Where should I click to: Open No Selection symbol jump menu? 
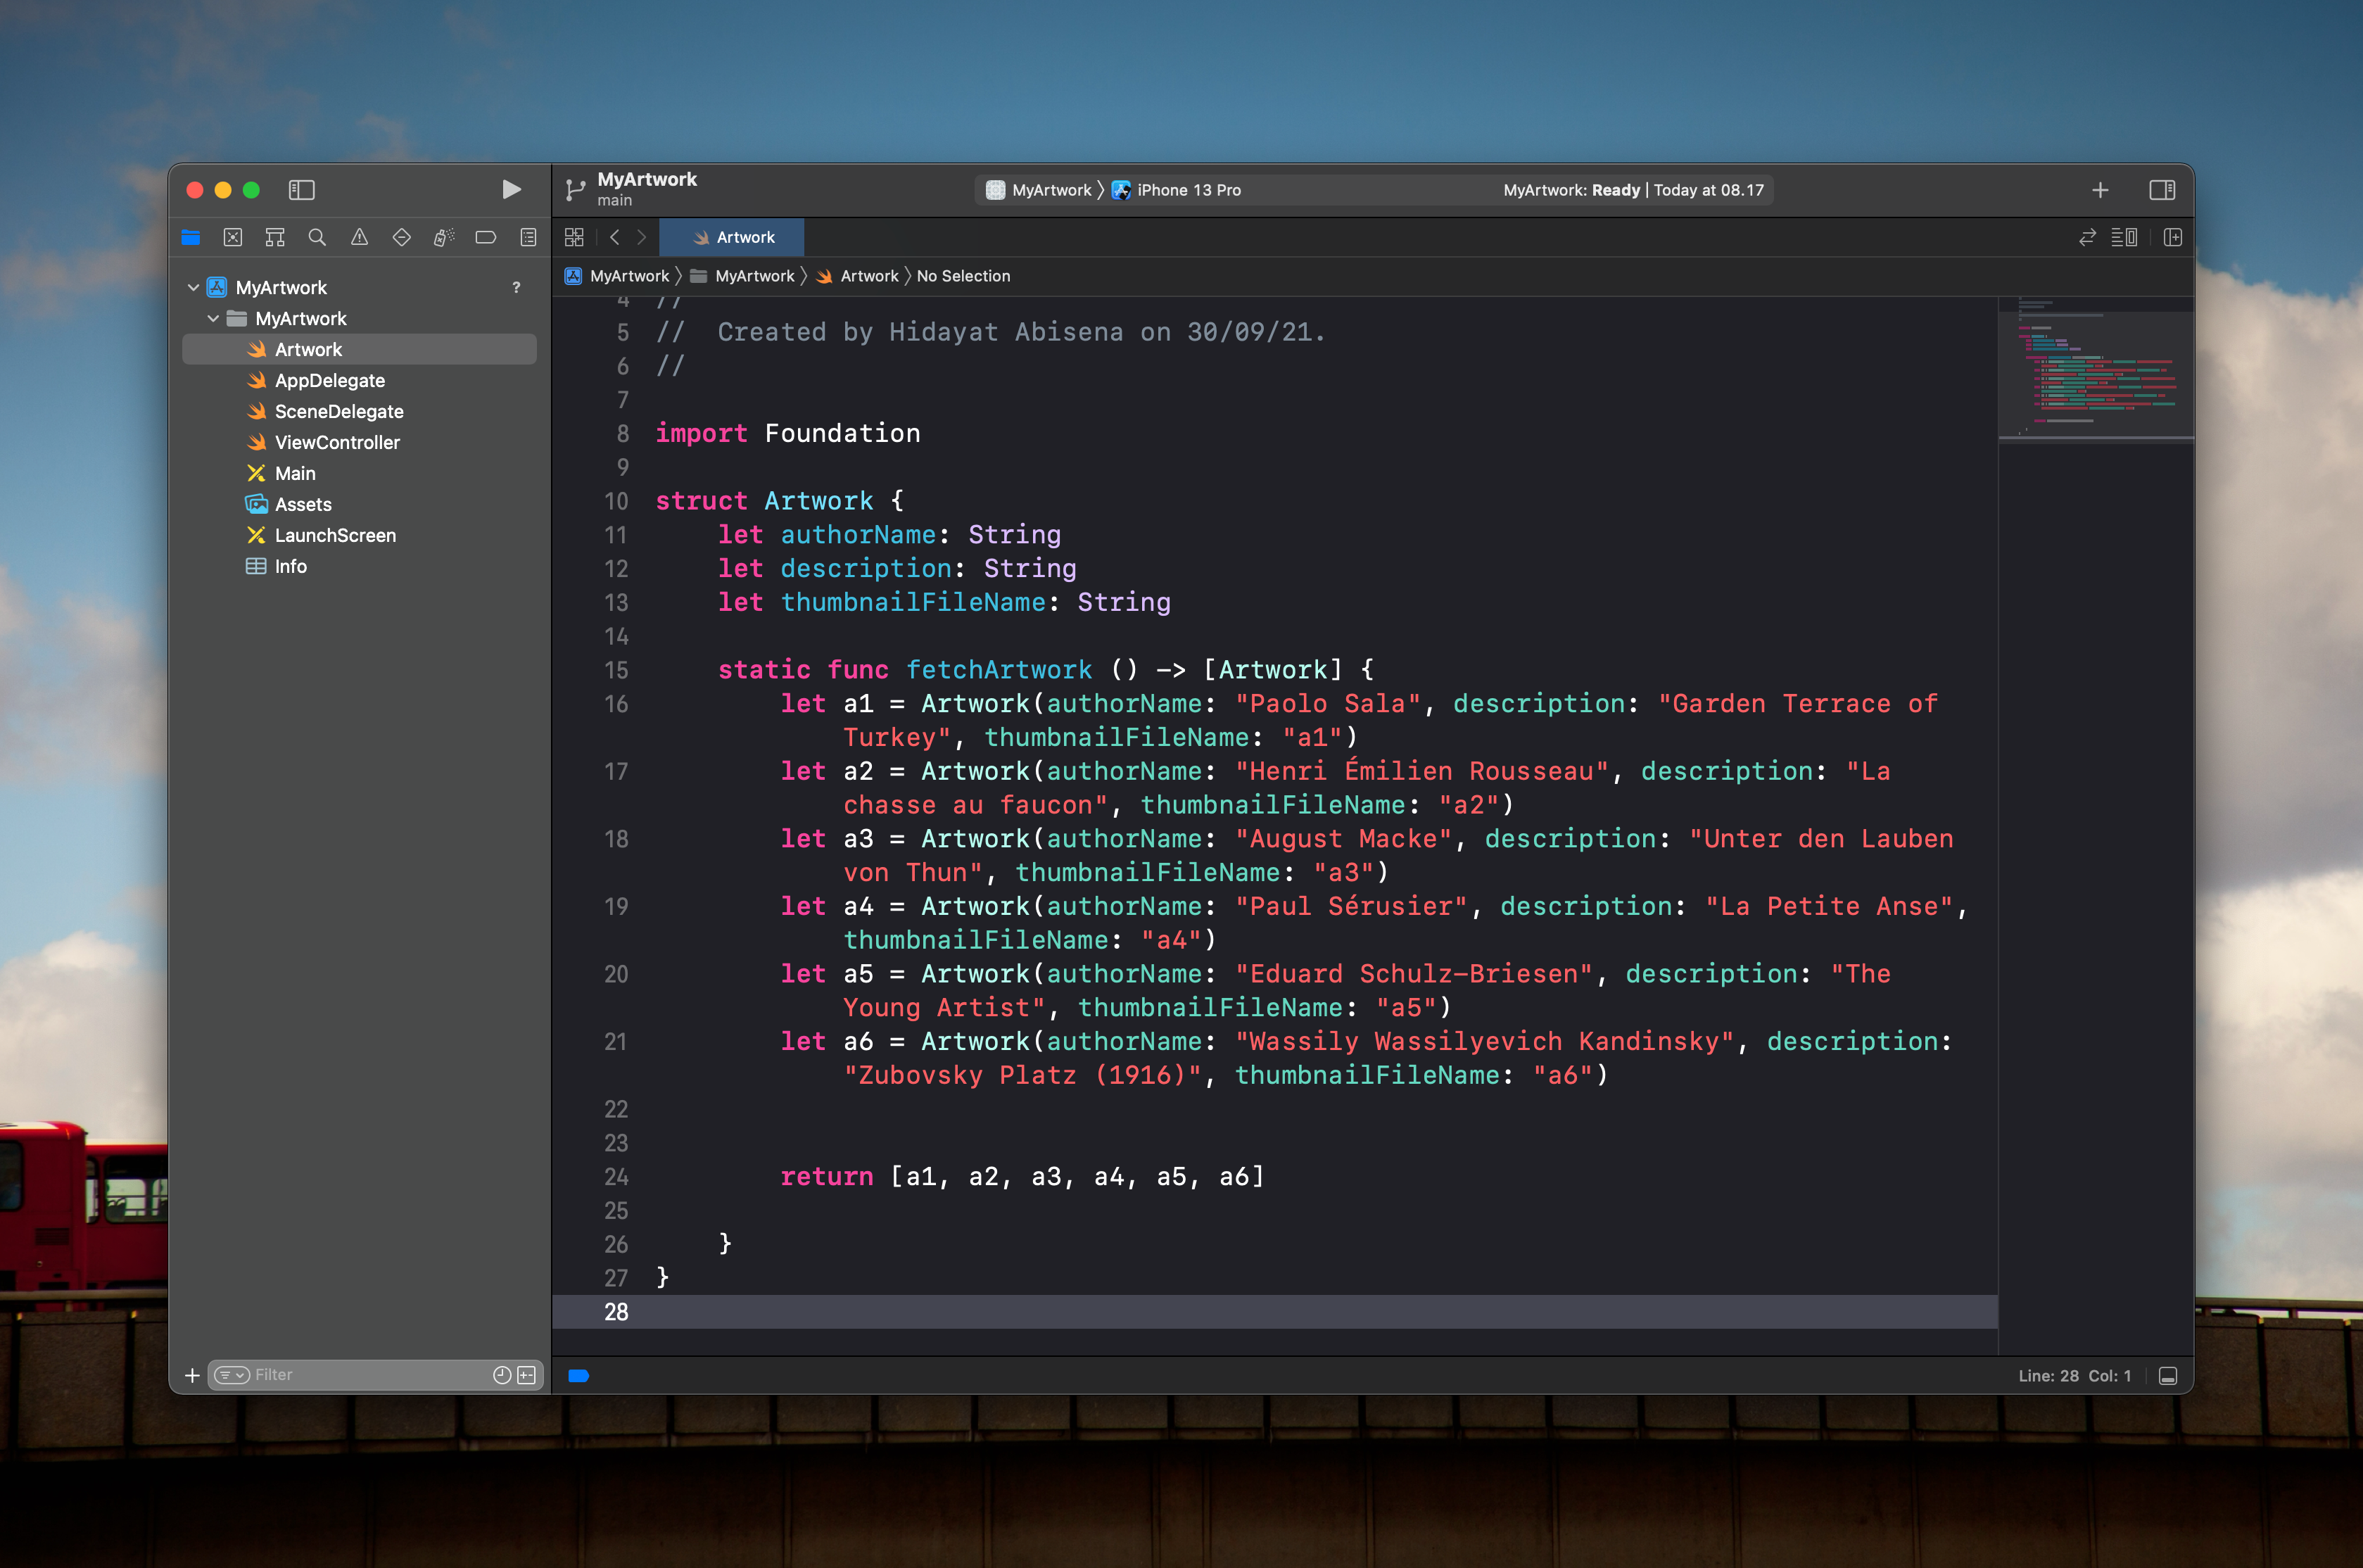(963, 276)
